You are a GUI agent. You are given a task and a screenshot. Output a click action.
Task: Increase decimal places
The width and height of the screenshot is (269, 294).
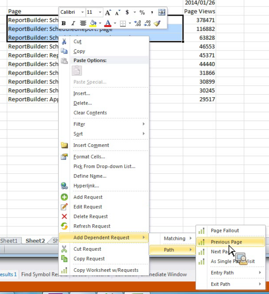(138, 23)
